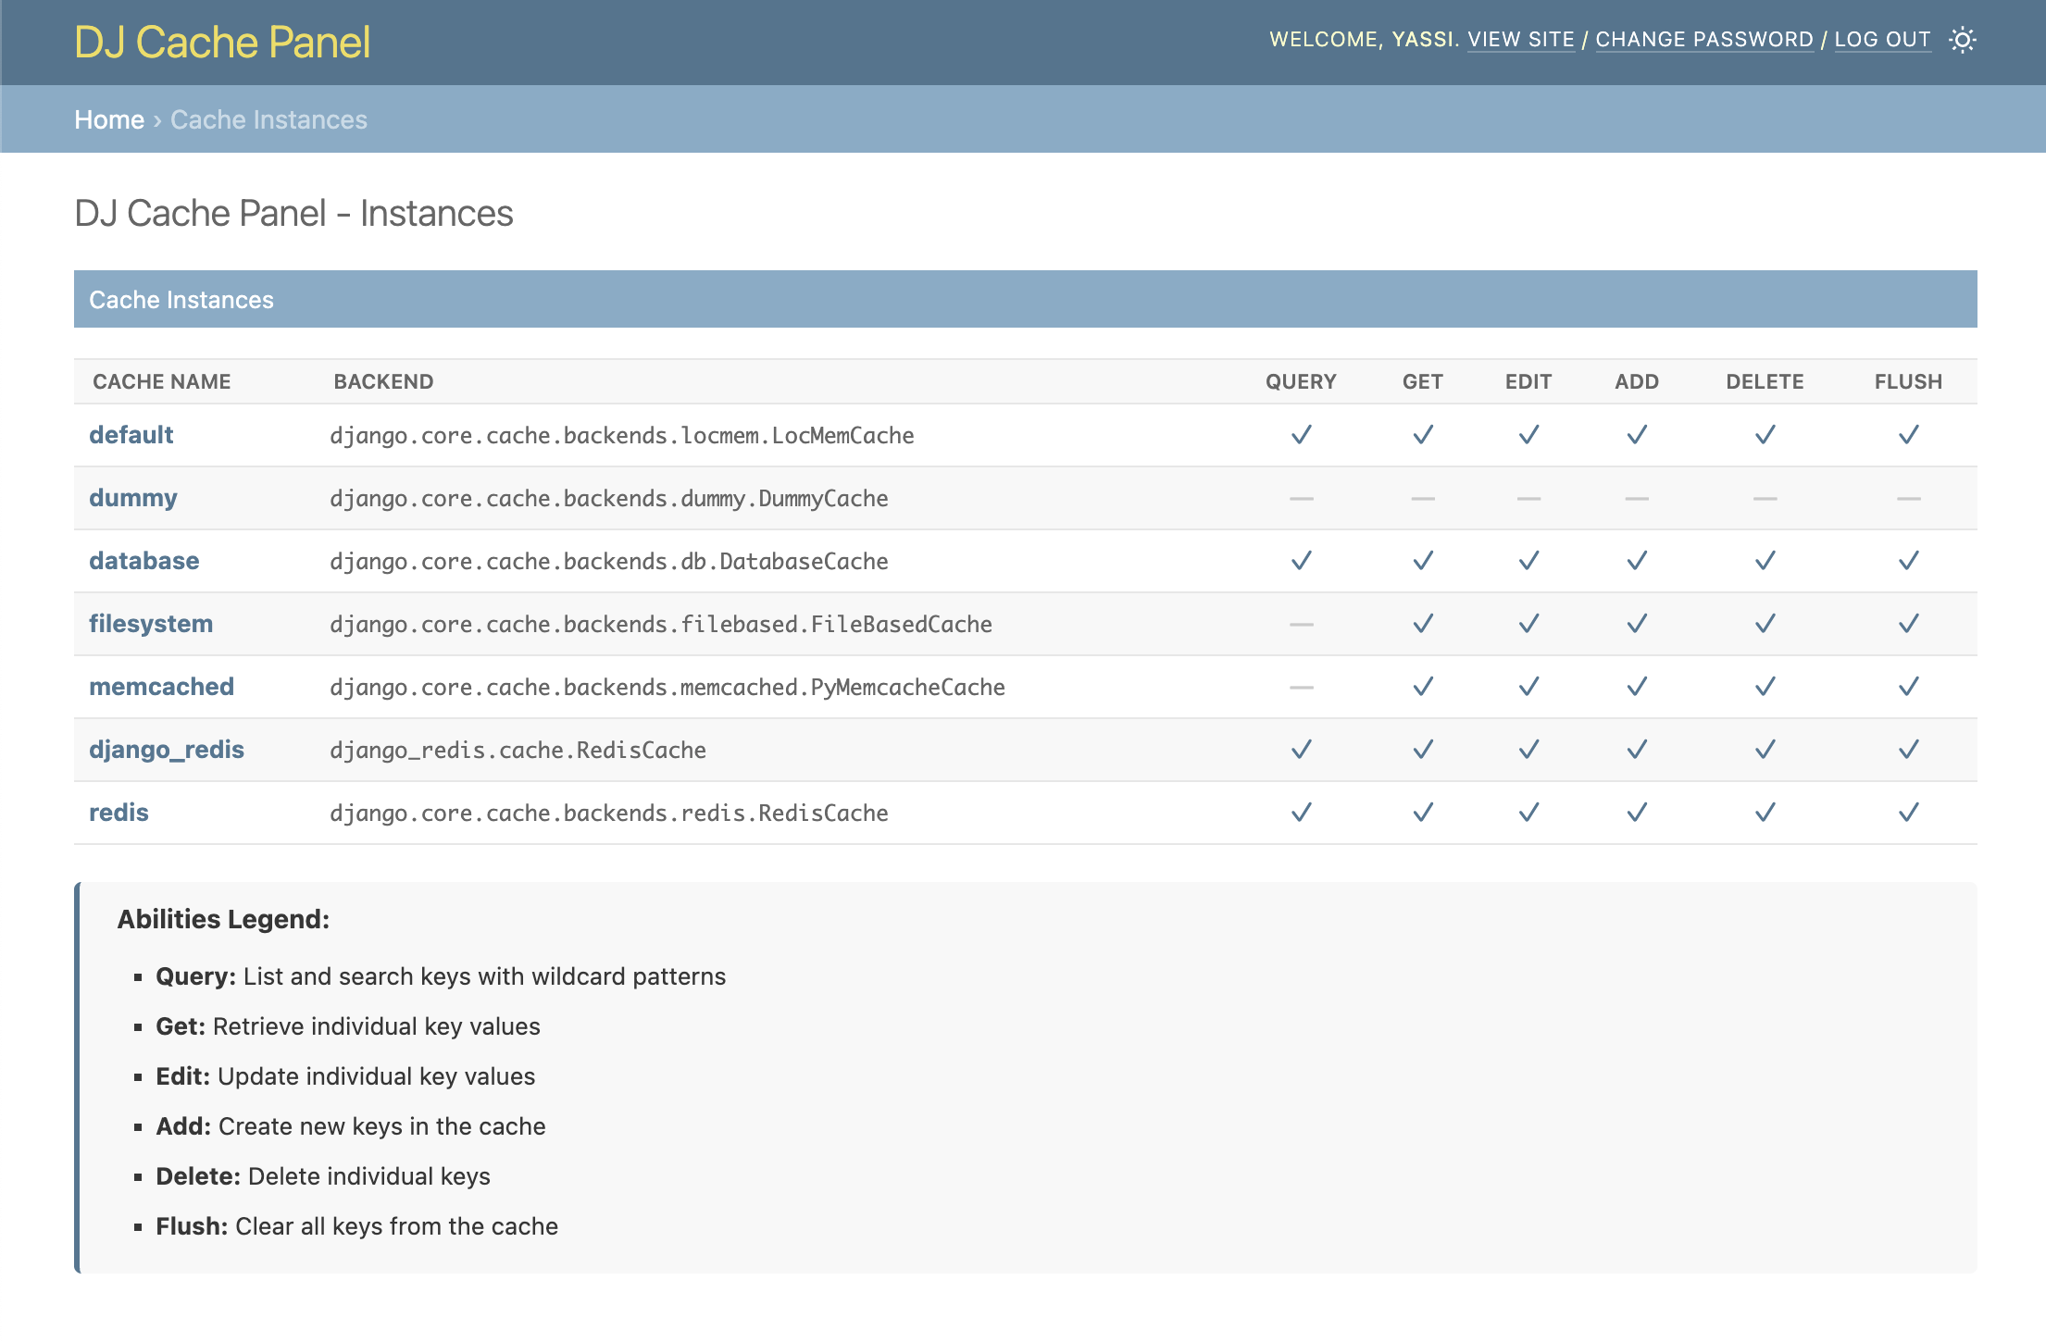Click the Add dash icon for dummy
Screen dimensions: 2046x1342
[1636, 499]
